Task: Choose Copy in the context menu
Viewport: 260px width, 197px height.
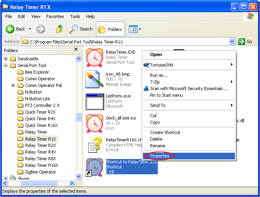Action: [189, 122]
